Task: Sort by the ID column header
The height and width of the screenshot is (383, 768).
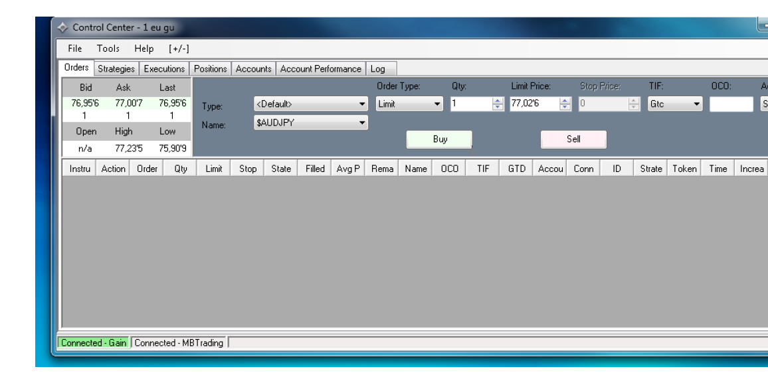Action: (x=617, y=169)
